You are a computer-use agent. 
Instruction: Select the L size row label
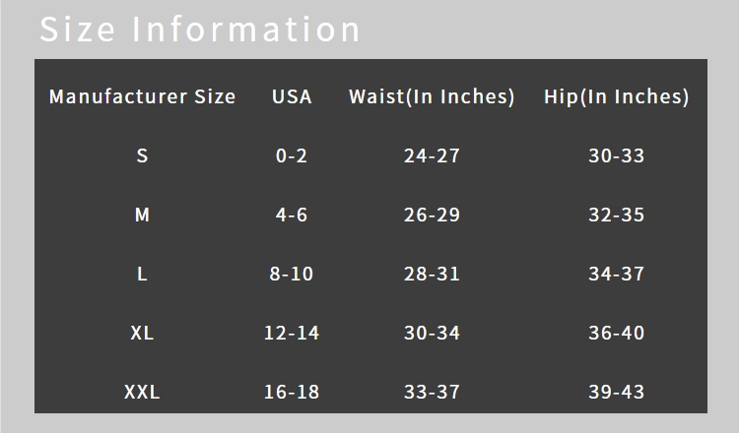[142, 274]
